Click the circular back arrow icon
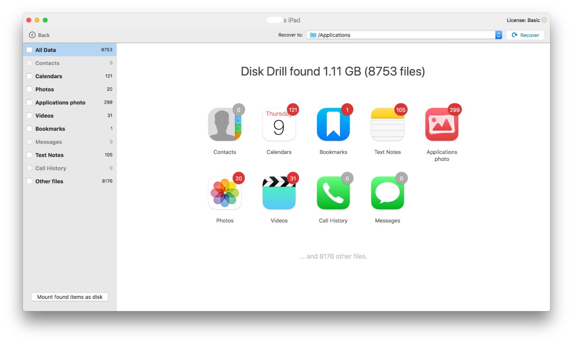Viewport: 573px width, 344px height. click(32, 35)
